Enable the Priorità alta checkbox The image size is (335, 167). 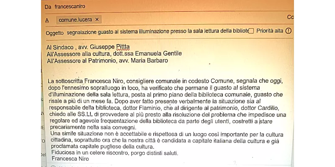pyautogui.click(x=251, y=31)
